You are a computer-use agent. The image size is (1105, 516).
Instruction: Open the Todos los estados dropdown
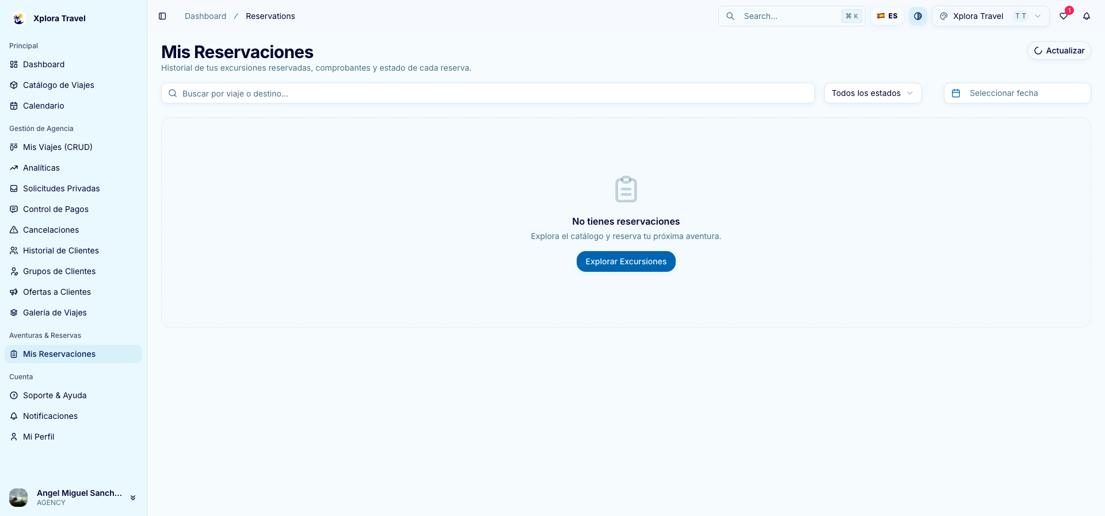[872, 93]
